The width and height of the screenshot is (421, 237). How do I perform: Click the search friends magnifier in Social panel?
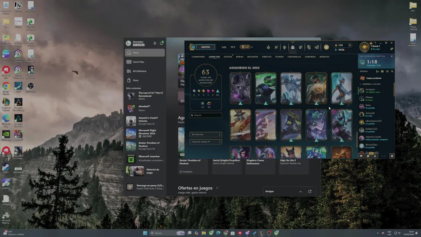392,71
